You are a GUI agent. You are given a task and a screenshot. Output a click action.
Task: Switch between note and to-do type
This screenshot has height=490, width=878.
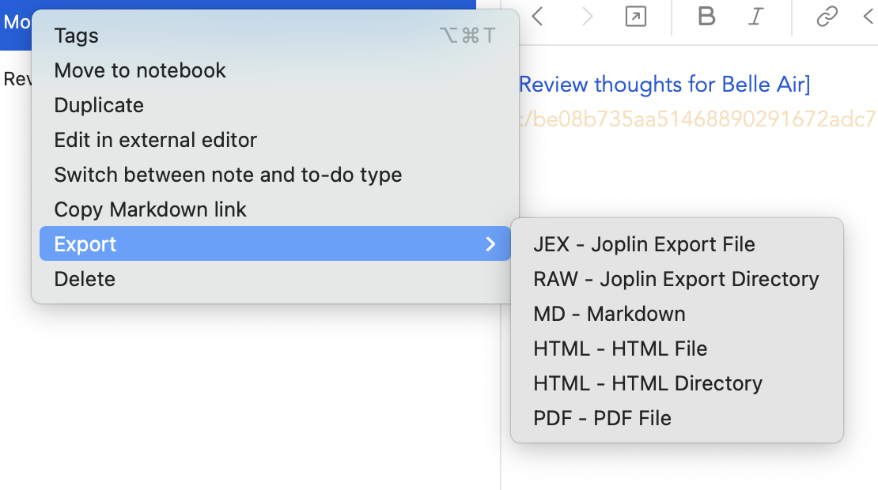(x=228, y=175)
